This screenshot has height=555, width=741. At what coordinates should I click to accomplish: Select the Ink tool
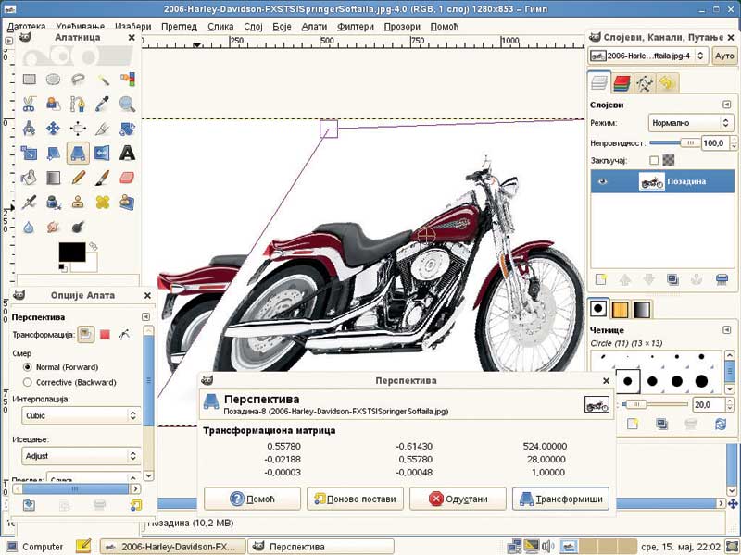click(54, 202)
